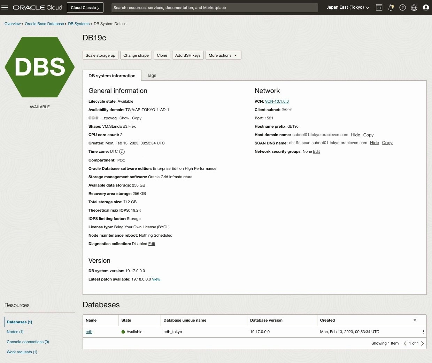Click the POC compartment value
The width and height of the screenshot is (432, 363).
coord(121,160)
